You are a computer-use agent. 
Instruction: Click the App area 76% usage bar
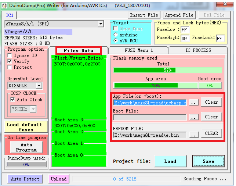click(156, 85)
